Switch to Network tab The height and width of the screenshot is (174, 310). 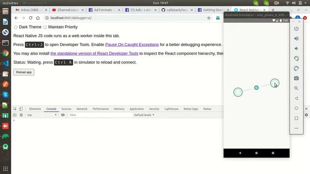click(x=82, y=109)
